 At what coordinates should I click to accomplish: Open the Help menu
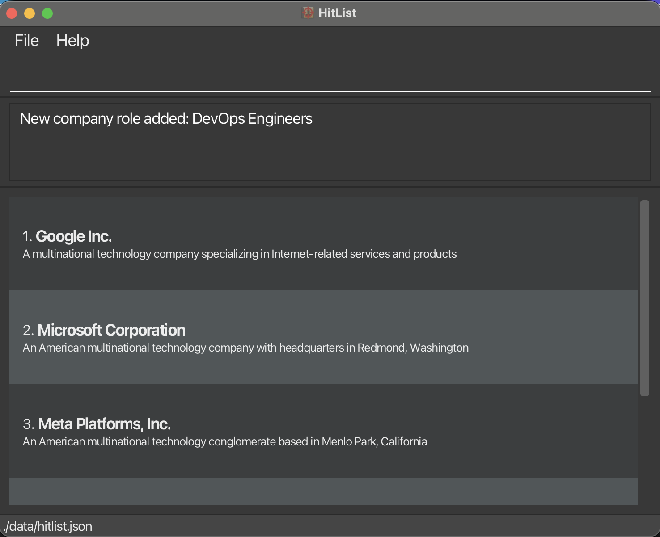(72, 40)
